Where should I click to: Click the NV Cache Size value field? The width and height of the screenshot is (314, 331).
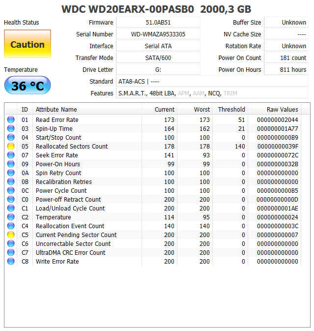click(x=286, y=34)
